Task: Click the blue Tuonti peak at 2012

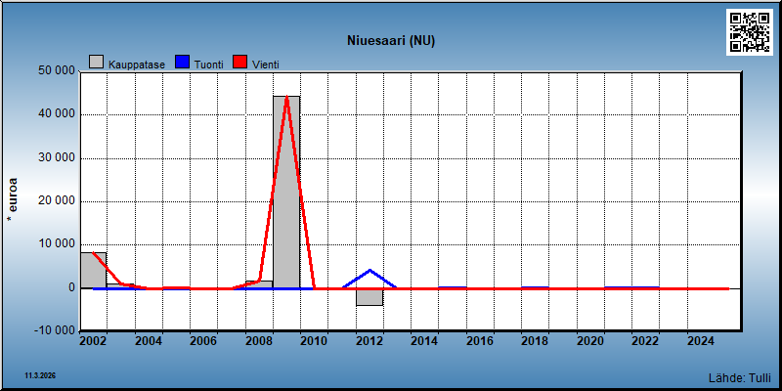Action: 369,271
